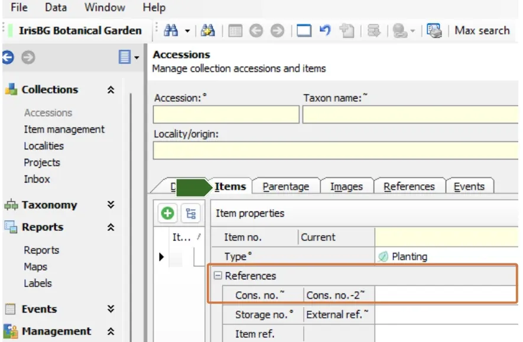Click the blank window frame toolbar icon
523x342 pixels.
tap(304, 31)
